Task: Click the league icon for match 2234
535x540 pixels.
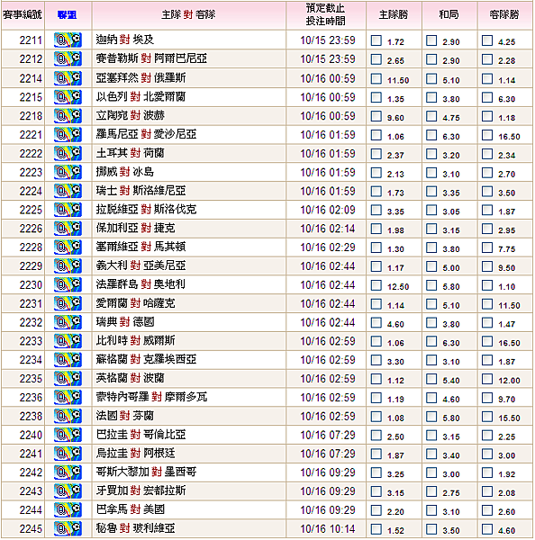Action: pos(68,360)
